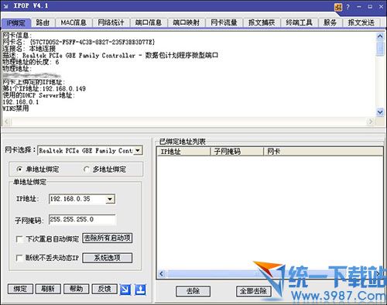The height and width of the screenshot is (305, 387).
Task: Click info panel horizontal scroll left arrow
Action: tap(7, 122)
